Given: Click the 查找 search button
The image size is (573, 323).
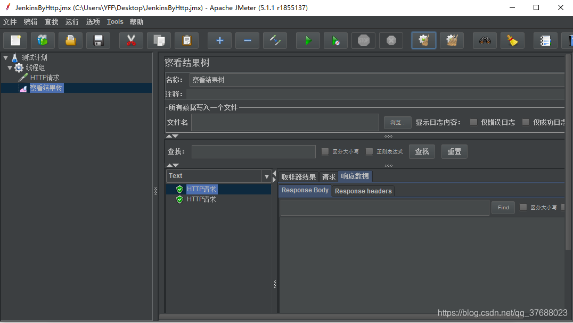Looking at the screenshot, I should tap(422, 151).
